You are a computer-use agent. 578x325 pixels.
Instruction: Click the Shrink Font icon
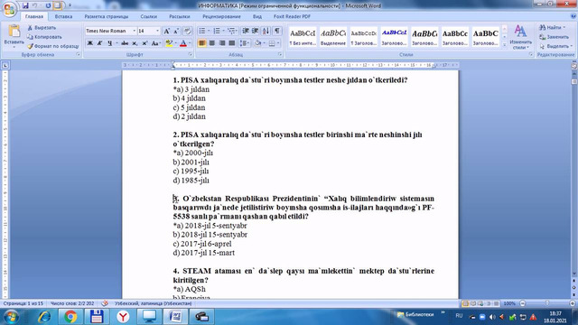(x=176, y=32)
